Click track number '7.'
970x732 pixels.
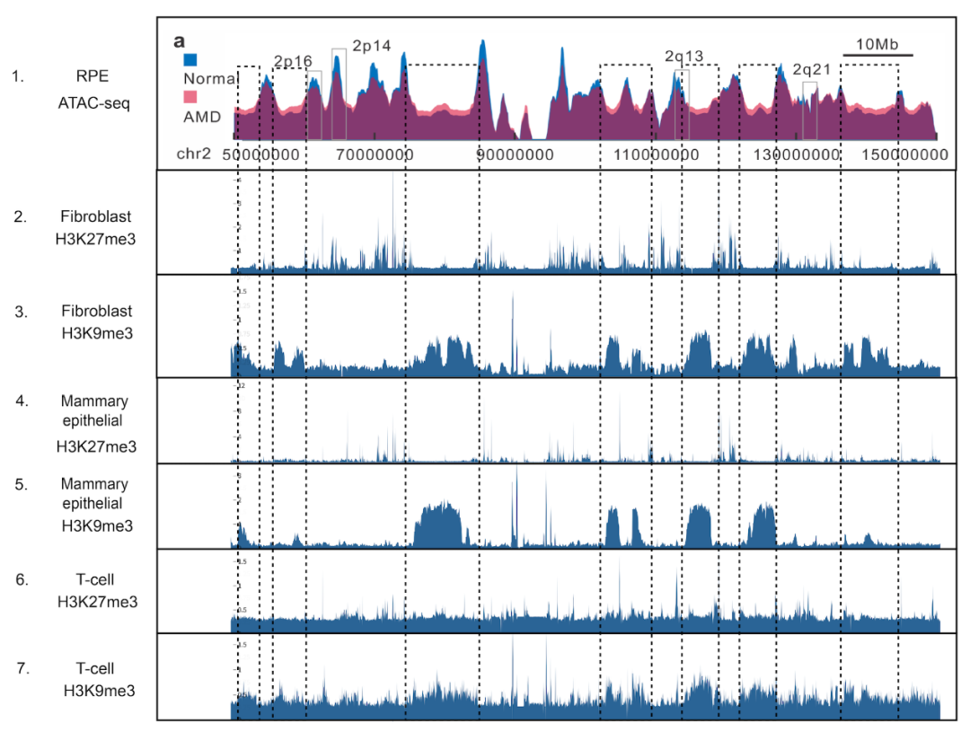pos(22,668)
